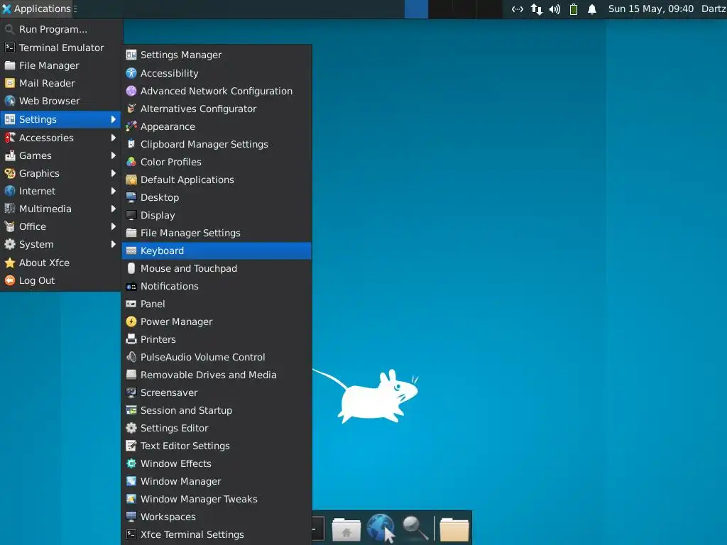
Task: Open the web browser globe in dock
Action: pos(381,528)
